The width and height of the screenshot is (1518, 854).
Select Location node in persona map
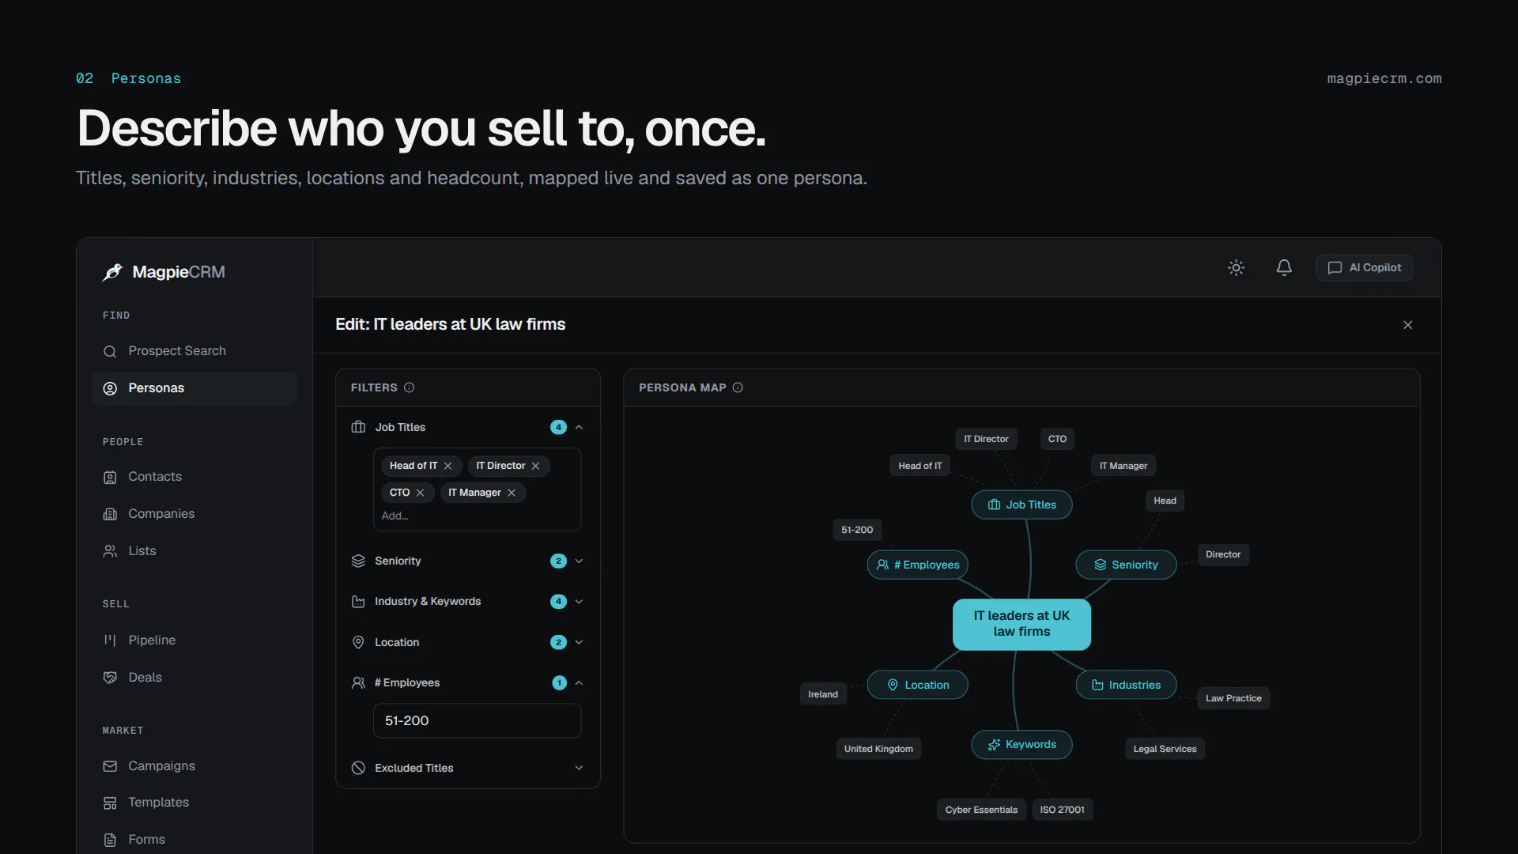(x=917, y=685)
